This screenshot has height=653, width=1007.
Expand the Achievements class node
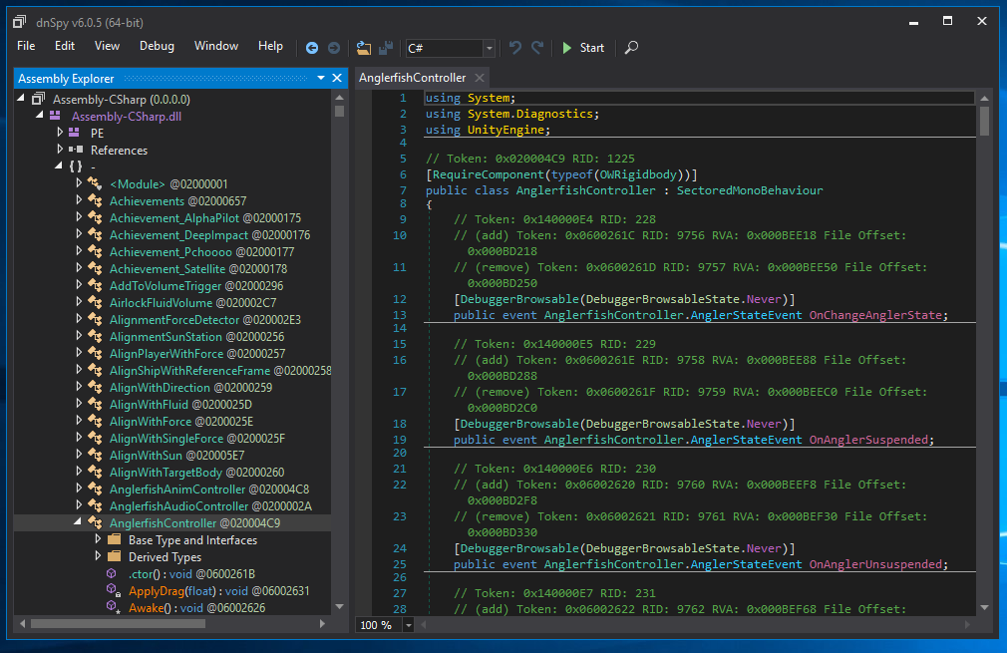coord(80,200)
